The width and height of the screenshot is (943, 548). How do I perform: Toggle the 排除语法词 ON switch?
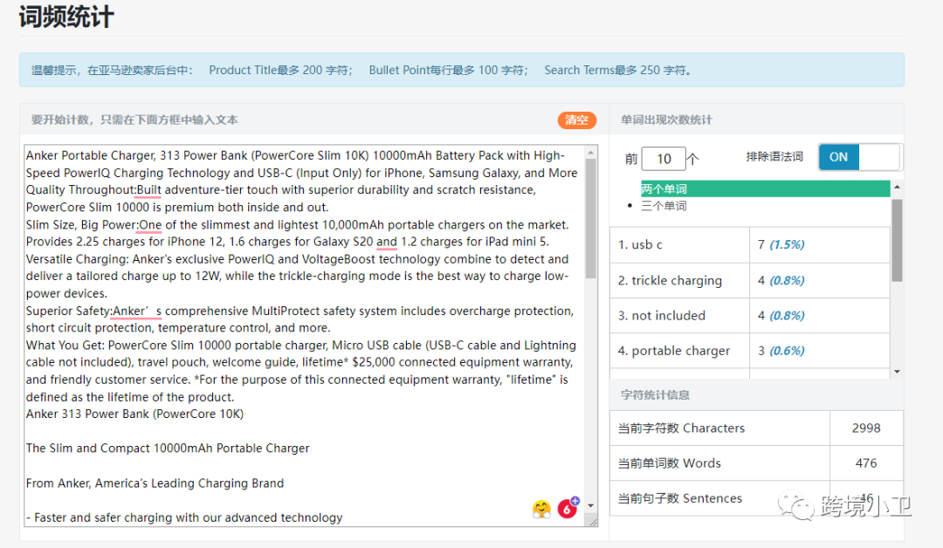[x=859, y=157]
